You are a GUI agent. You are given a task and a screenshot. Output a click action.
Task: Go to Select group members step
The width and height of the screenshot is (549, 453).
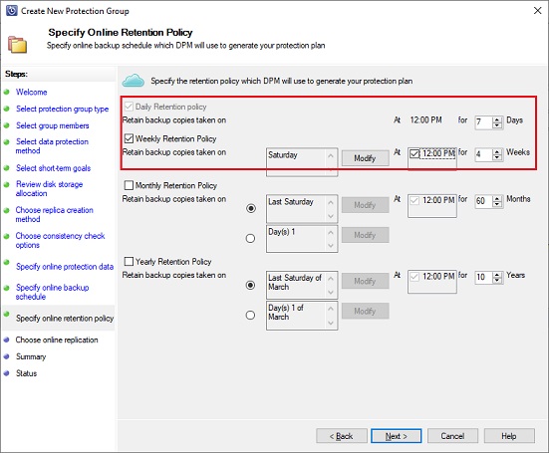53,125
